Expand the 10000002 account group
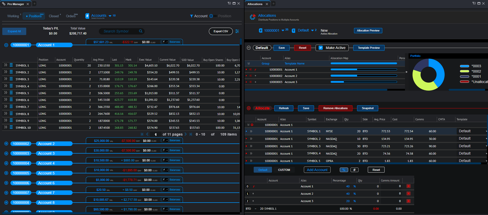 [x=6, y=144]
